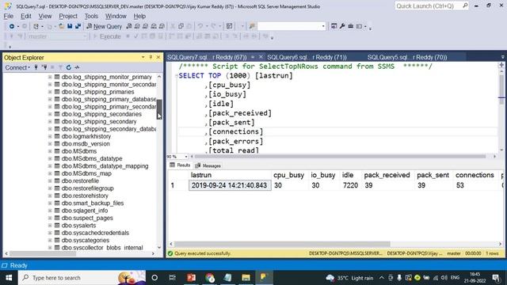Screen dimensions: 507x285
Task: Click the taskbar search box
Action: tap(82, 278)
